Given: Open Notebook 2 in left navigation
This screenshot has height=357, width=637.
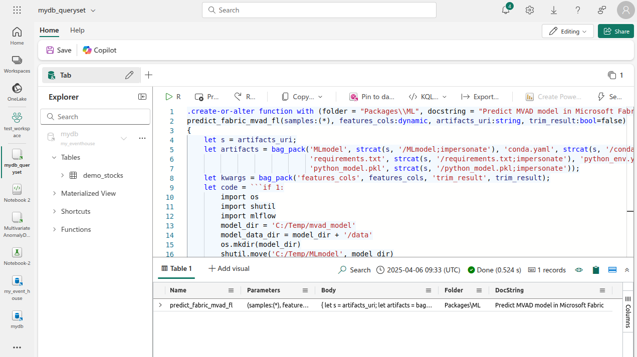Looking at the screenshot, I should (x=17, y=193).
